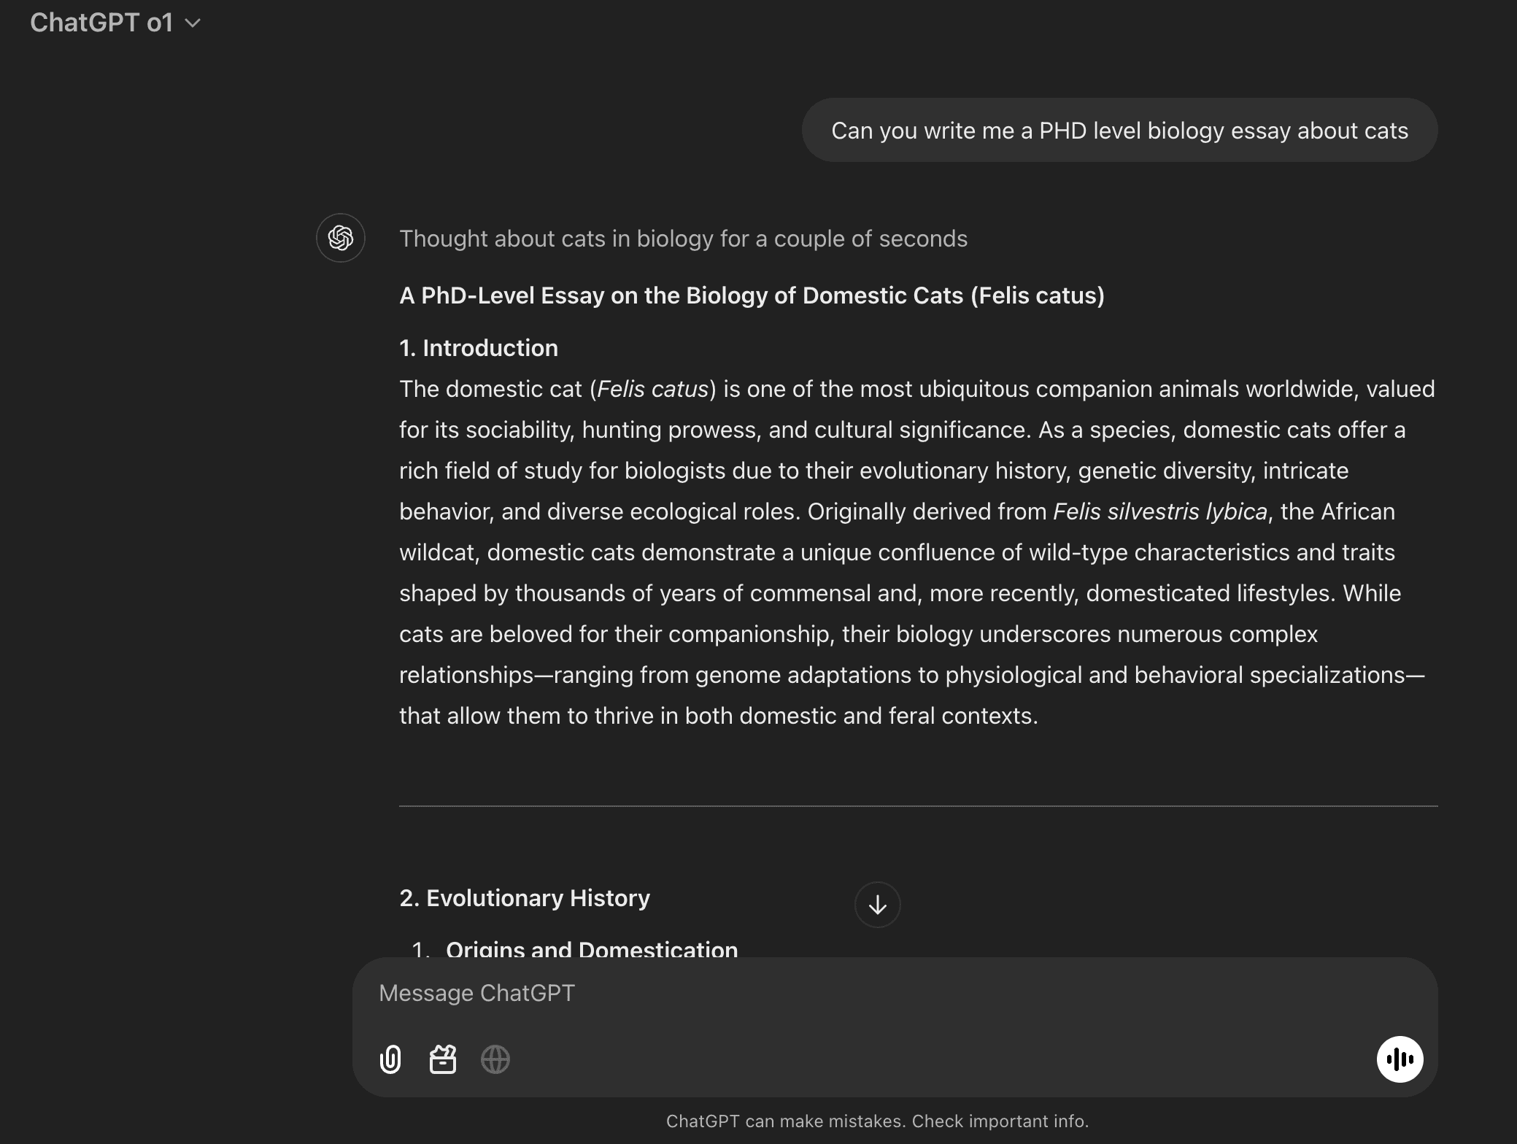Open the toolbox tools icon
The height and width of the screenshot is (1144, 1517).
click(x=443, y=1059)
